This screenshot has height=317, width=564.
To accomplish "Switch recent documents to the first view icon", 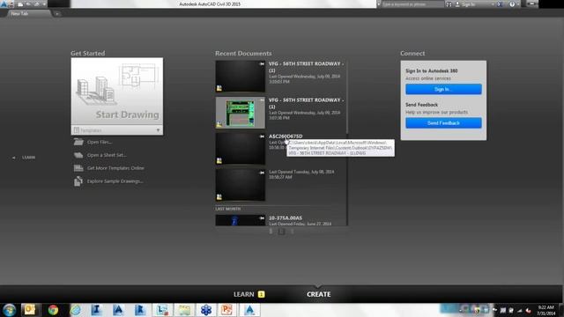I will 271,232.
